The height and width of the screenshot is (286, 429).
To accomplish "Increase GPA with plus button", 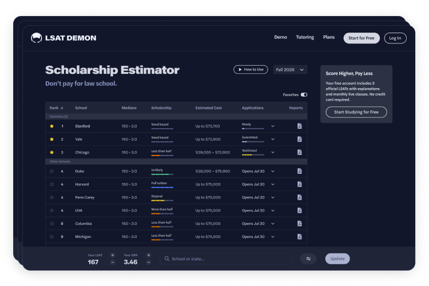I will tap(149, 255).
